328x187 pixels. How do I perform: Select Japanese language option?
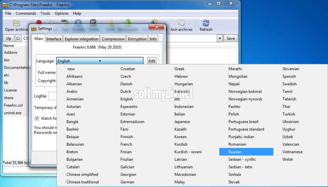coord(182,122)
